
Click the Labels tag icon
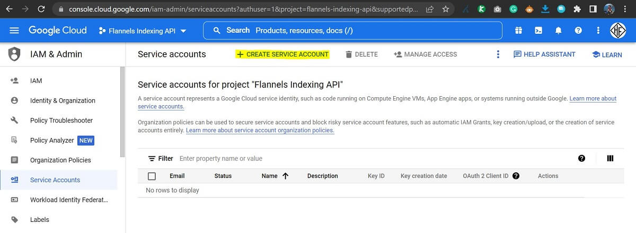(14, 220)
